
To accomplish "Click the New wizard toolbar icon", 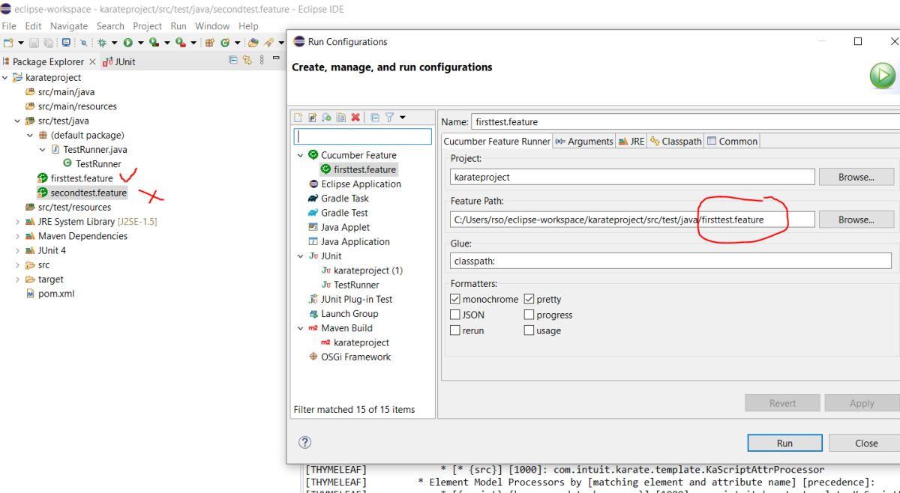I will pos(8,43).
